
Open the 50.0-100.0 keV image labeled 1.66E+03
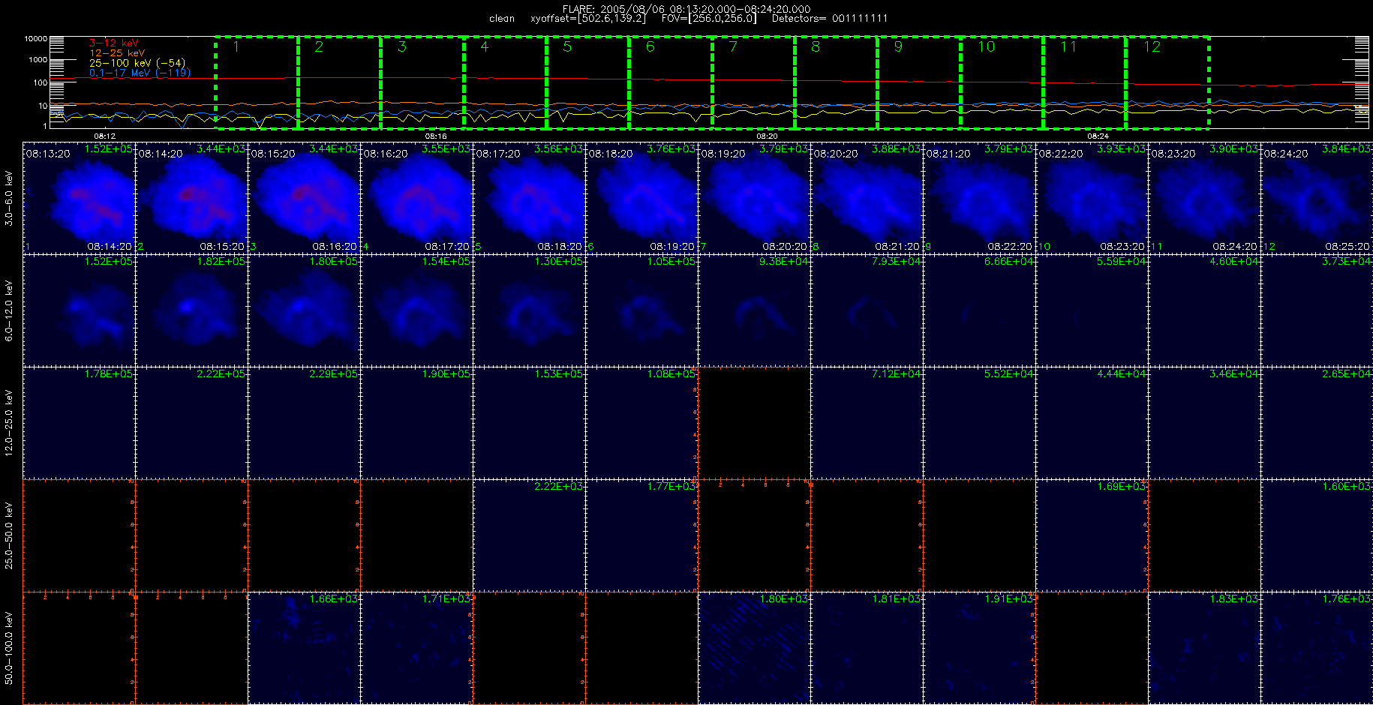(305, 647)
